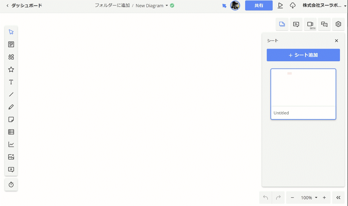Choose the freehand Pencil tool
The image size is (348, 206).
(x=11, y=107)
